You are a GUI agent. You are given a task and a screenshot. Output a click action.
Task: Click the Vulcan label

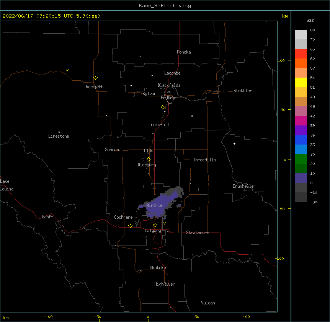[208, 303]
